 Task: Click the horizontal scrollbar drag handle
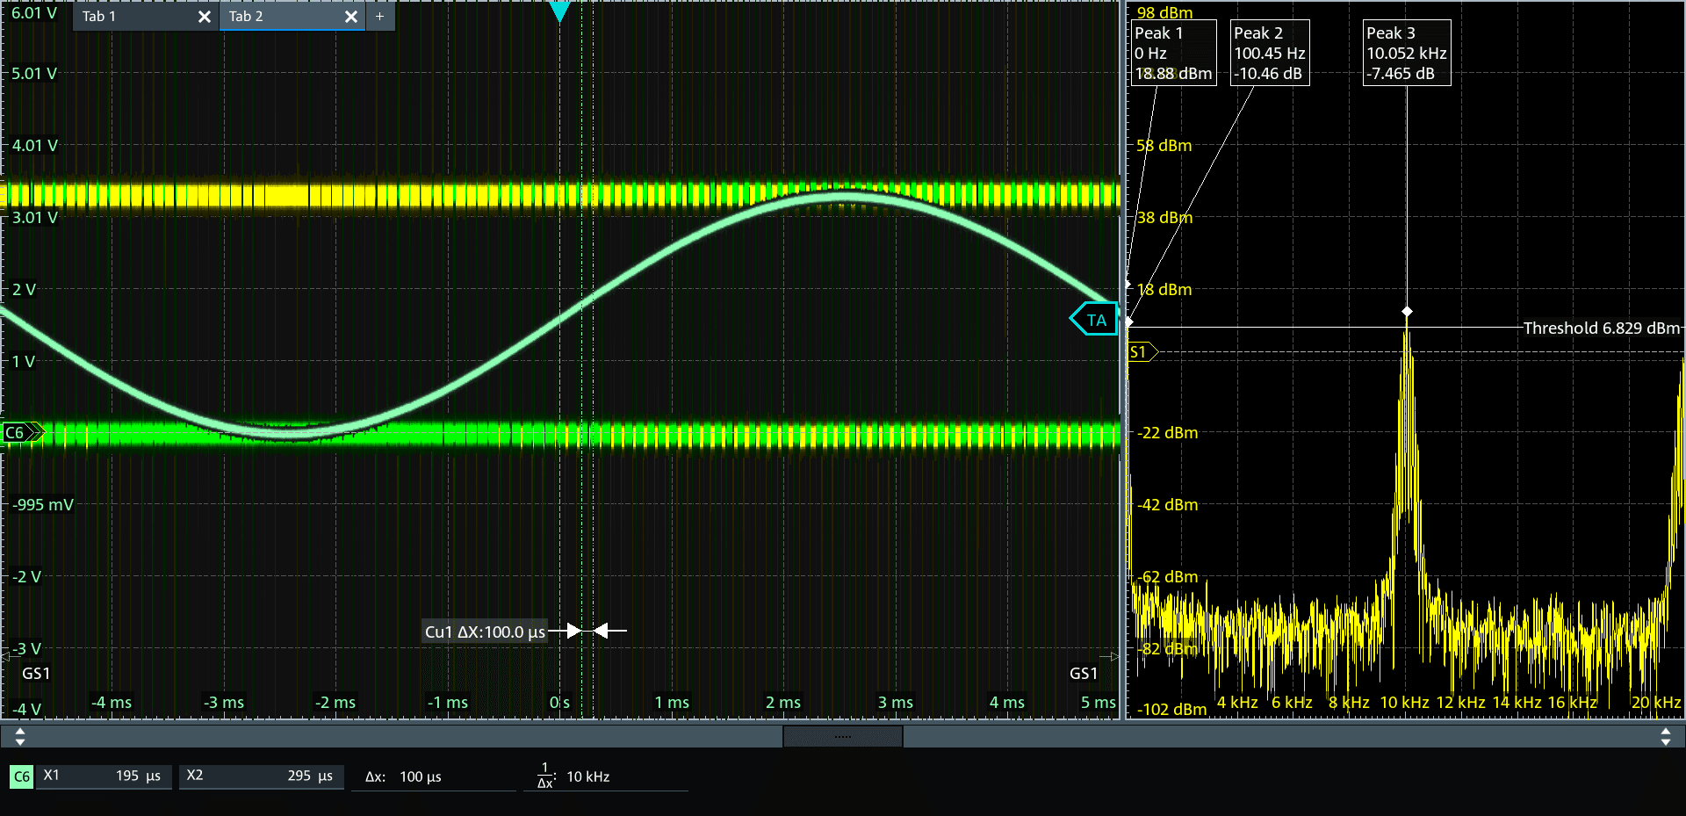coord(842,737)
